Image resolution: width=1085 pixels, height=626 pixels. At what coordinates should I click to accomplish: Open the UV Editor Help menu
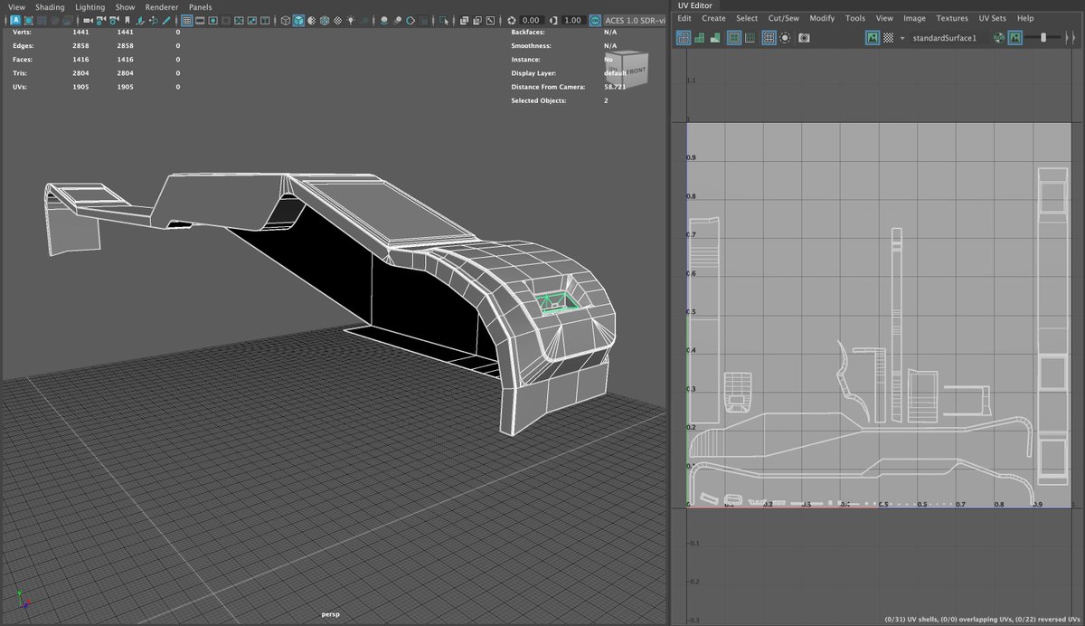[x=1025, y=18]
